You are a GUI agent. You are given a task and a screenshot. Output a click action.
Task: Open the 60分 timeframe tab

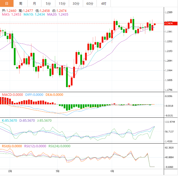coord(90,3)
